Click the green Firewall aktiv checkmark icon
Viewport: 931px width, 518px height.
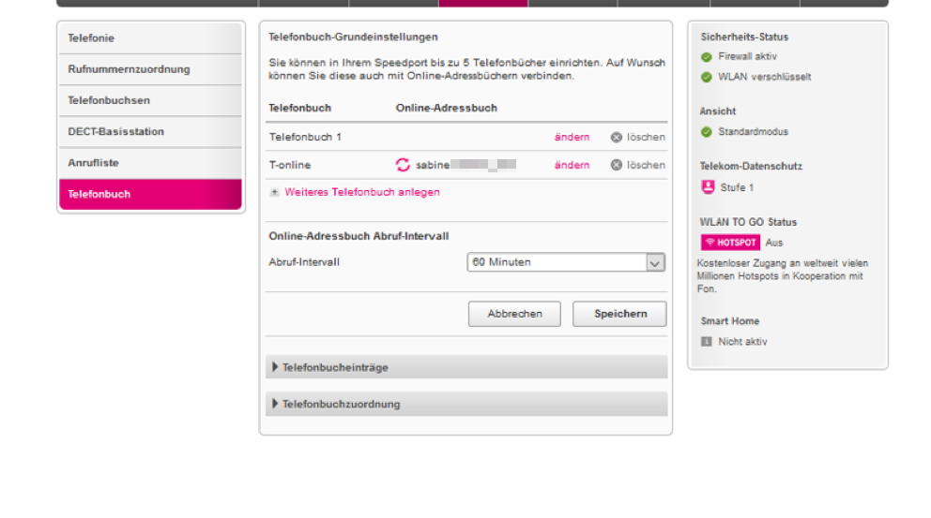point(707,57)
